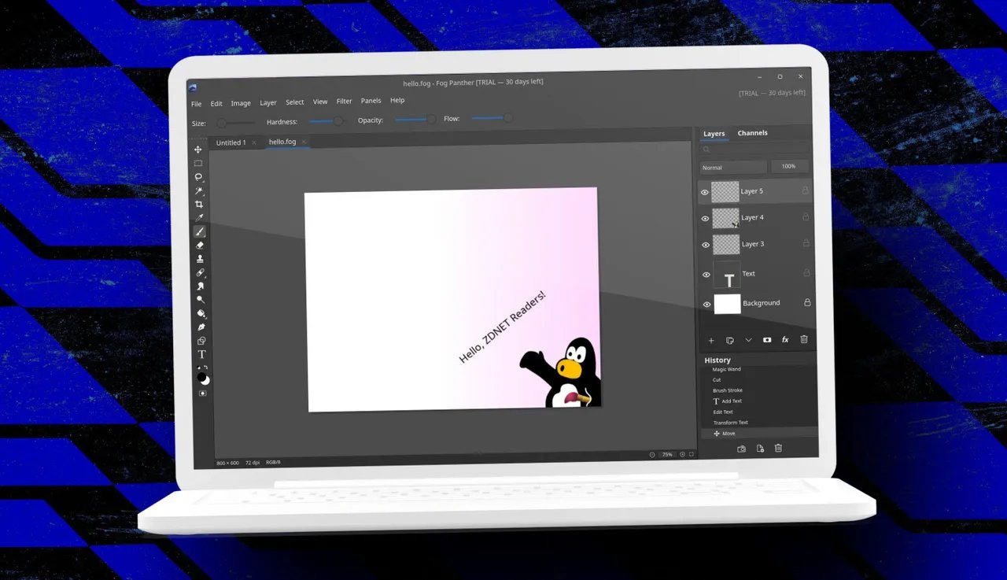Toggle visibility of the Text layer
Screen dimensions: 1007x580
click(x=705, y=274)
